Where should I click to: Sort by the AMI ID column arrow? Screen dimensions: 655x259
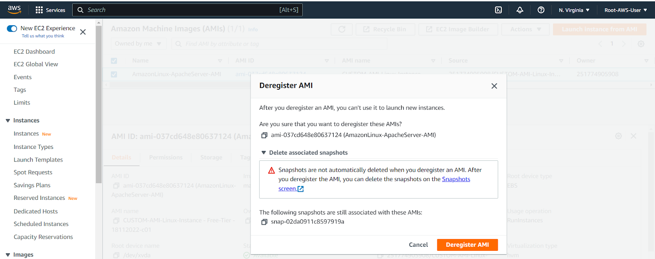[327, 61]
